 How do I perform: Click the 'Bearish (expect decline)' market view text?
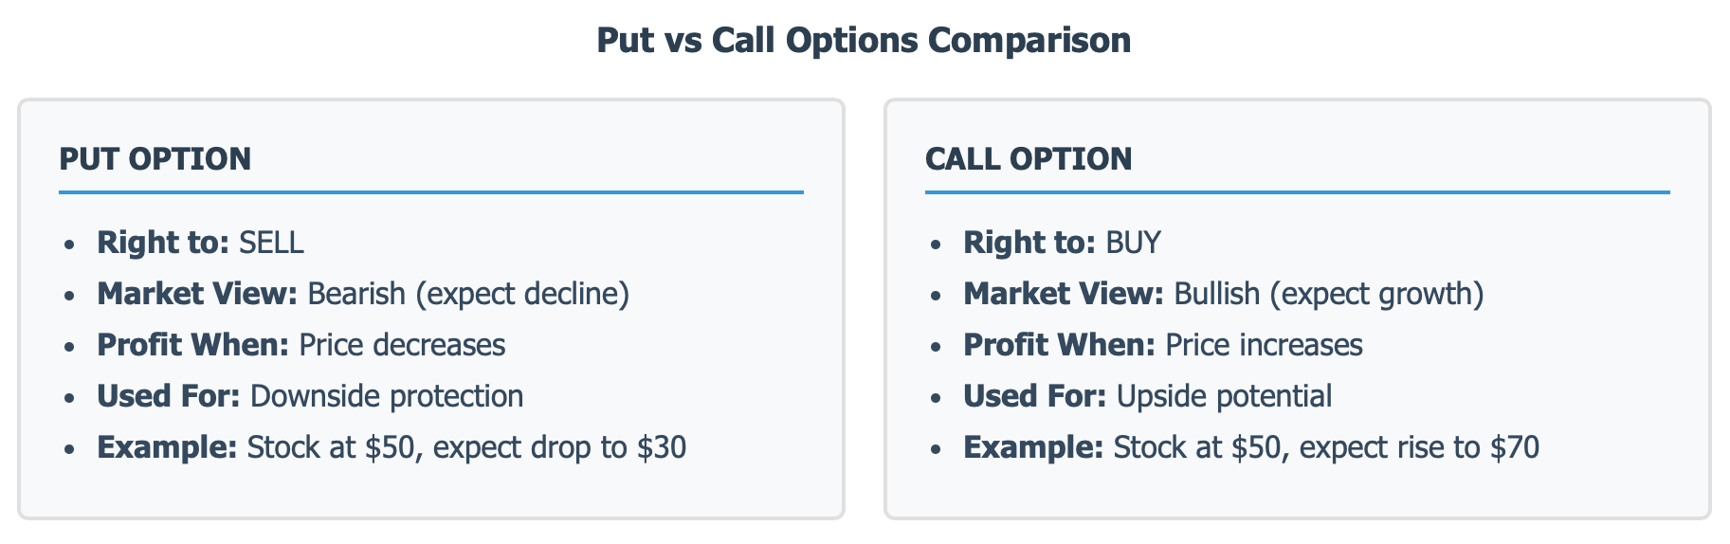pyautogui.click(x=468, y=294)
